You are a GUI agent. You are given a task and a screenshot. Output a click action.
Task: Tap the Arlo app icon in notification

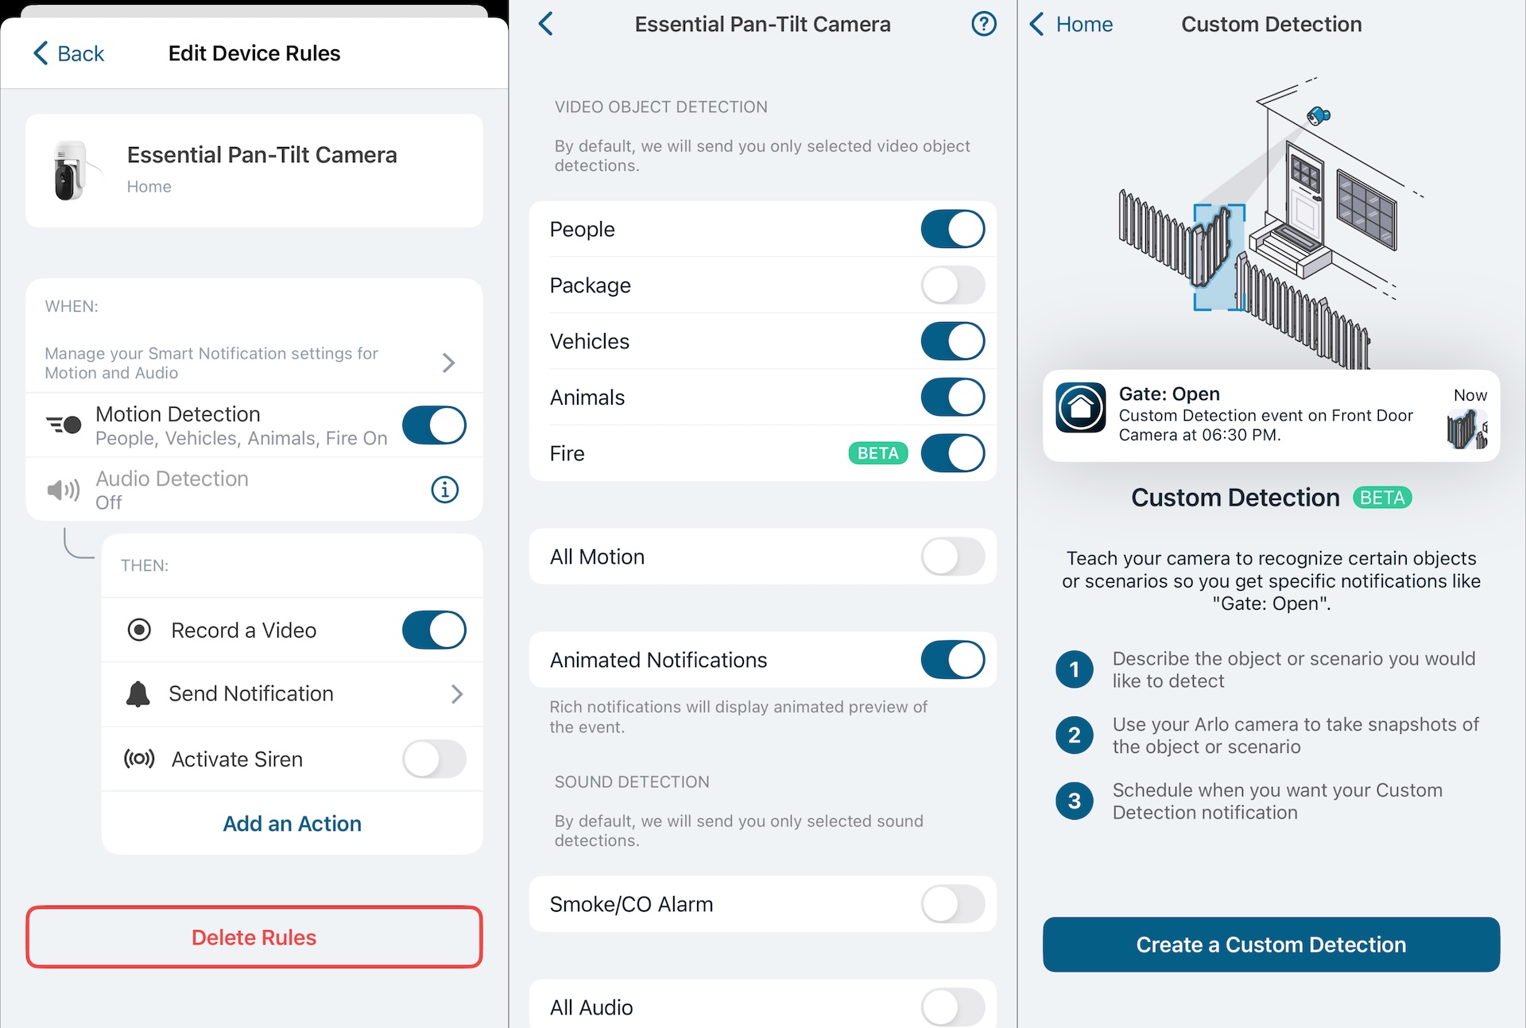click(1080, 408)
